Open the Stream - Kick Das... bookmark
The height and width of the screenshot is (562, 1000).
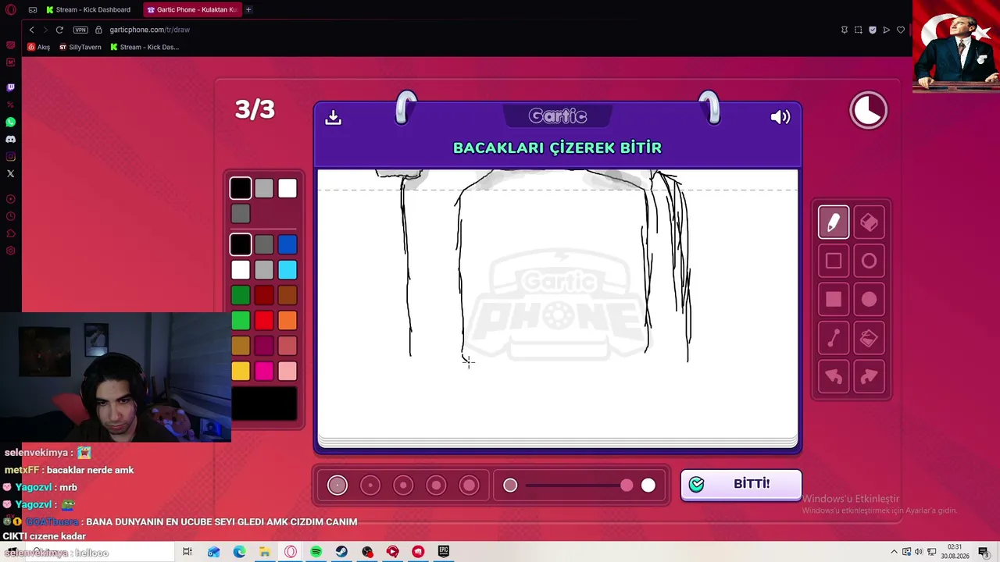click(x=145, y=47)
